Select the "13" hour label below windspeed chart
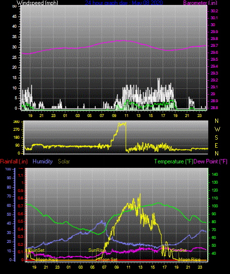The width and height of the screenshot is (230, 274). pos(138,116)
